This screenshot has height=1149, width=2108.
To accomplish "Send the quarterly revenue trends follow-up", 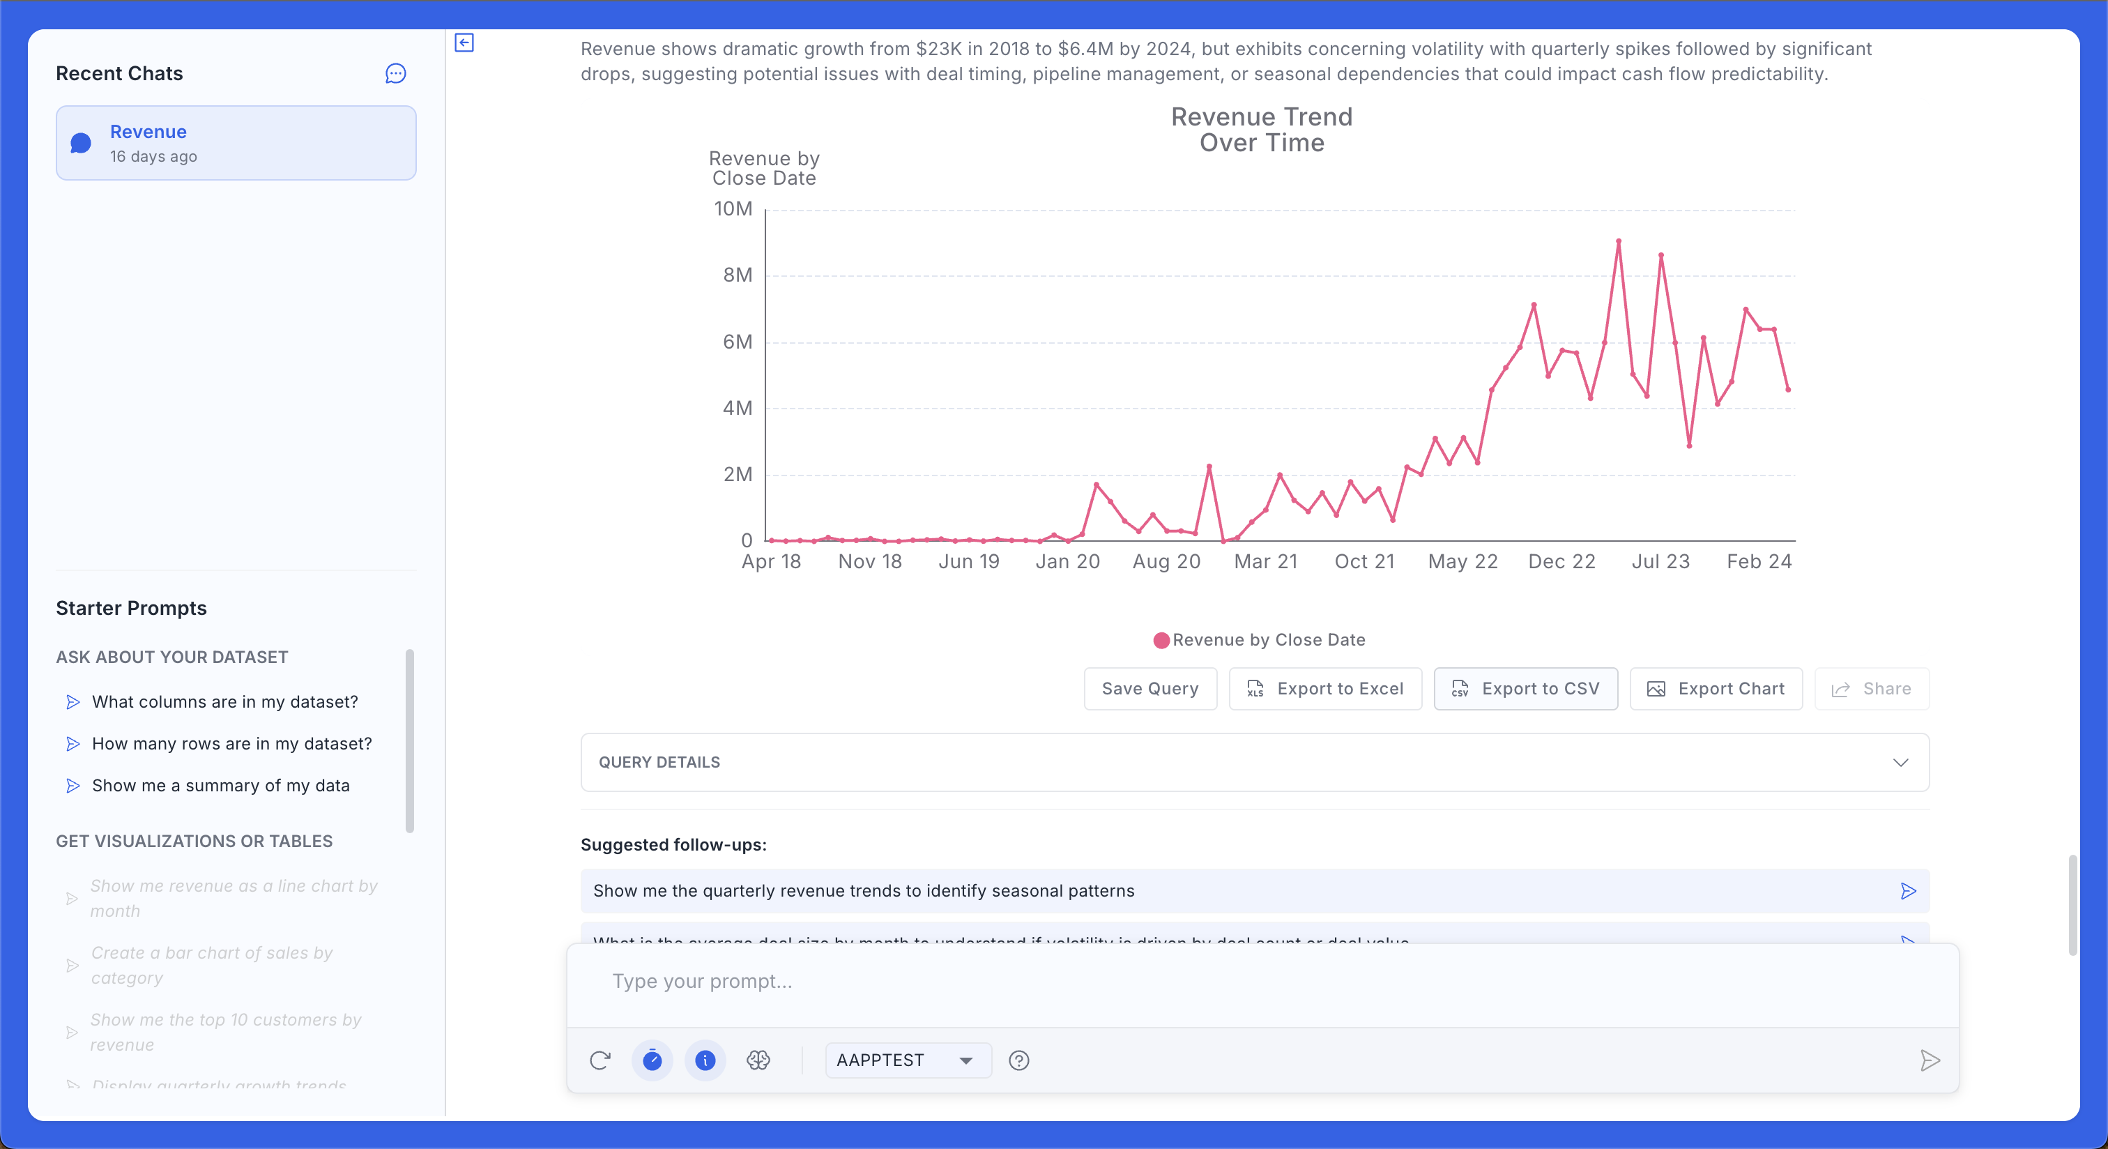I will [1907, 891].
